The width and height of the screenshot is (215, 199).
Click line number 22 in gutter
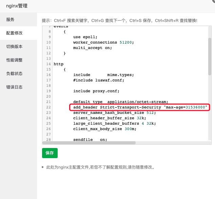coord(48,107)
